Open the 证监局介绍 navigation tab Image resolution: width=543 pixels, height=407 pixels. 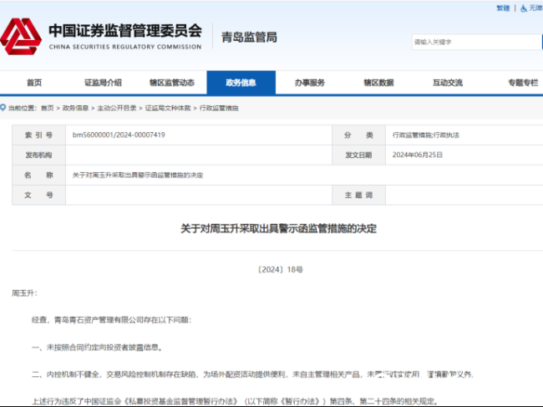click(x=103, y=83)
